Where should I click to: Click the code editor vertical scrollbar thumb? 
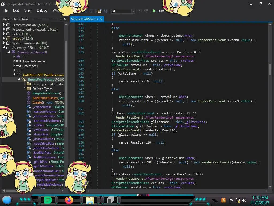pos(270,69)
